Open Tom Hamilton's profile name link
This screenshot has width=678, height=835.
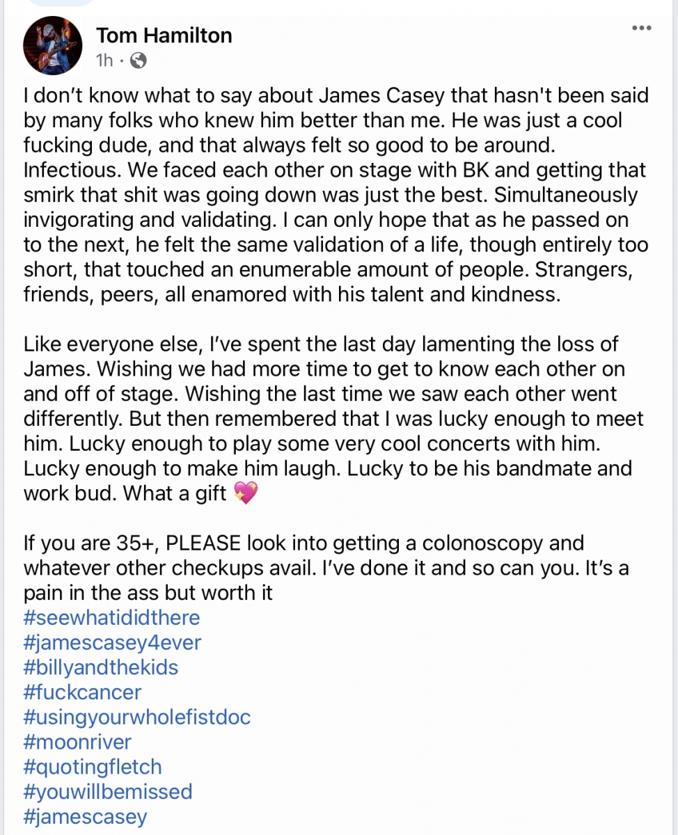tap(164, 35)
